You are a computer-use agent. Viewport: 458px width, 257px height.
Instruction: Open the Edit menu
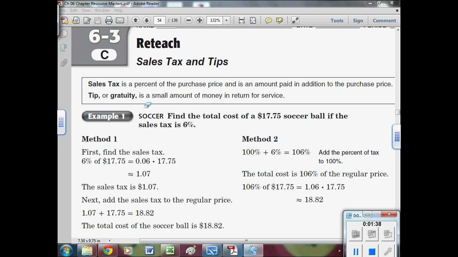pos(74,10)
